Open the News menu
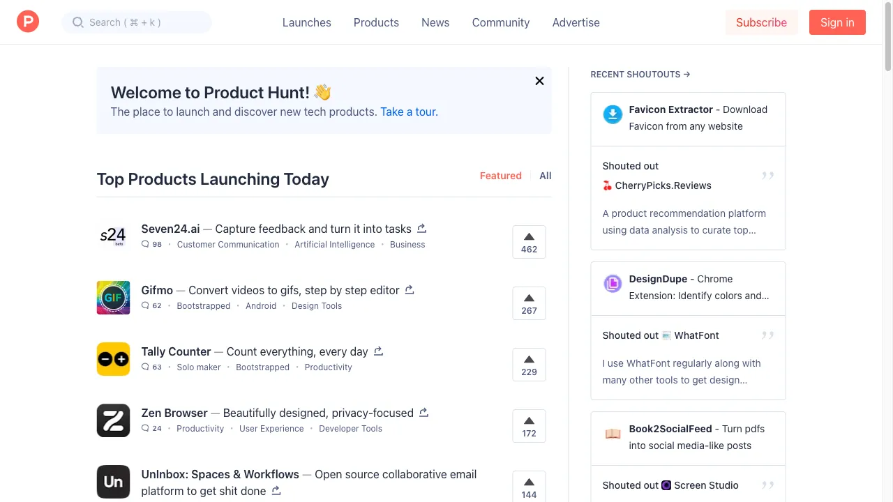This screenshot has height=502, width=893. pos(435,22)
